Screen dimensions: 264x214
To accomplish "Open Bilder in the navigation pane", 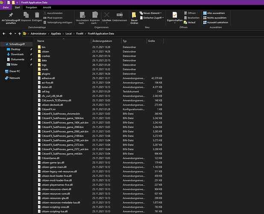I will coord(14,65).
